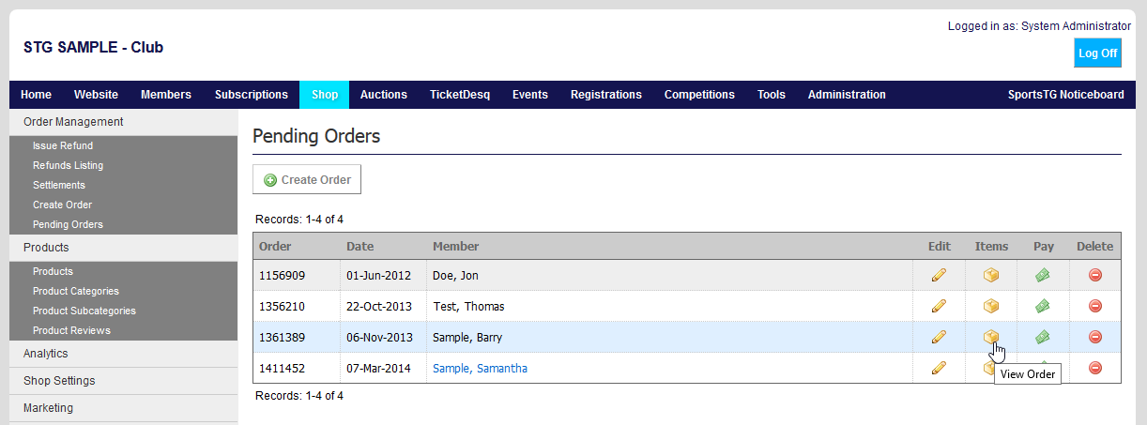This screenshot has width=1147, height=425.
Task: Collapse the Order Management sidebar section
Action: pyautogui.click(x=73, y=122)
